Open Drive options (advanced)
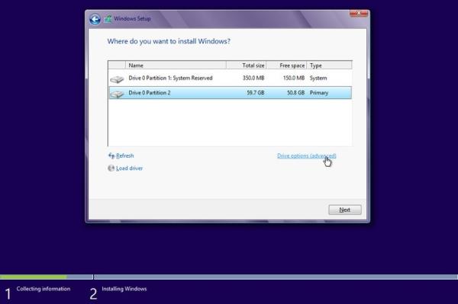458x304 pixels. tap(306, 156)
